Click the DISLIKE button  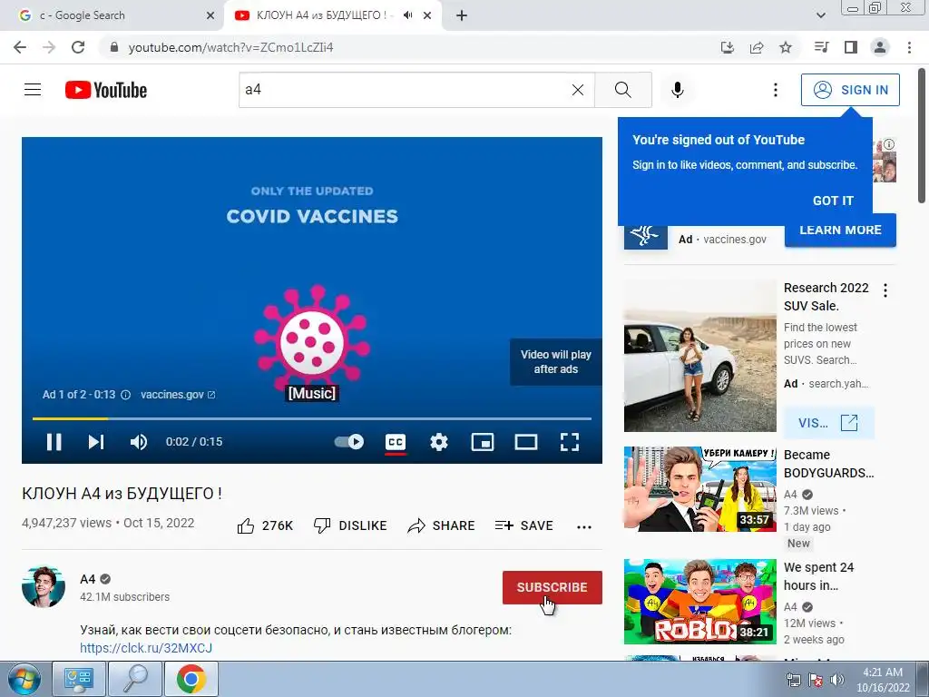pos(350,525)
